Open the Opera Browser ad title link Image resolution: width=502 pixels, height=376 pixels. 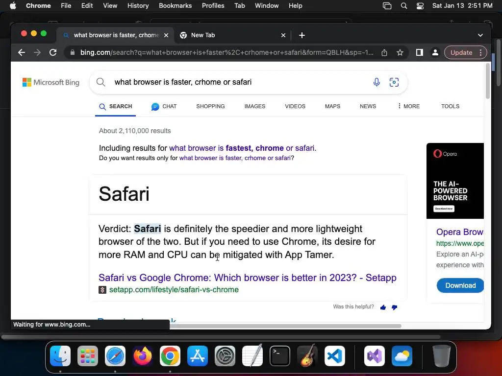click(x=460, y=232)
